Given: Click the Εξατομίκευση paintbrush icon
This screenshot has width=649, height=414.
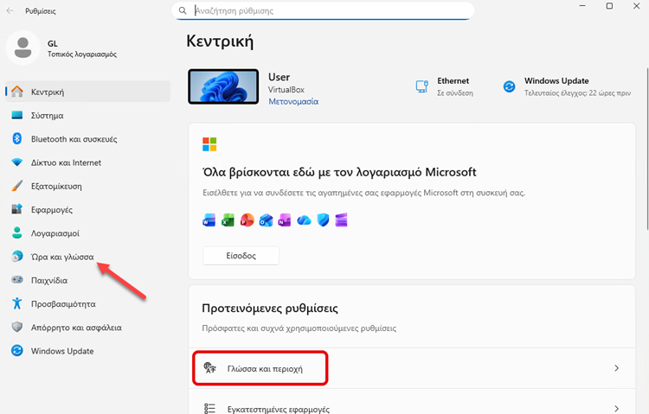Looking at the screenshot, I should 16,186.
